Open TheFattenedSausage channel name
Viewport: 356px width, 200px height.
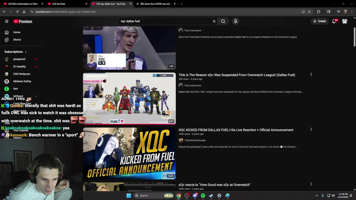(x=195, y=140)
